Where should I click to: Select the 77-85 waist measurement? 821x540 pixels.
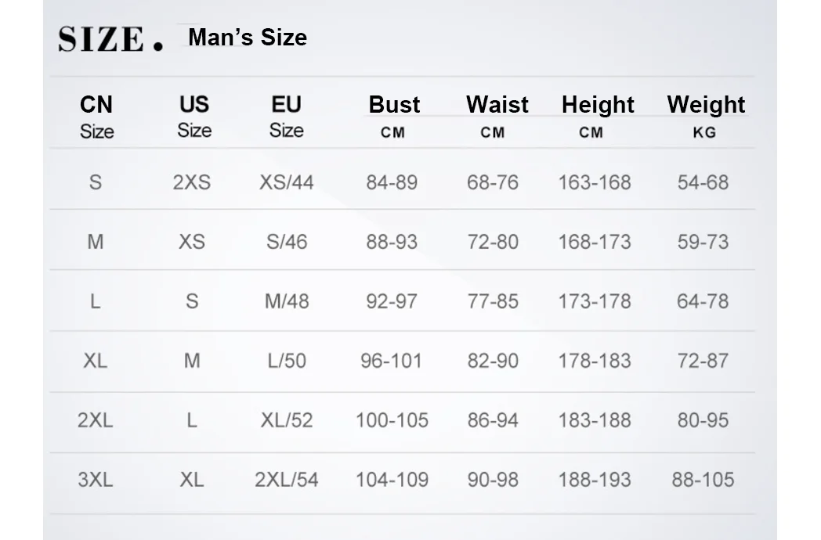pyautogui.click(x=493, y=301)
